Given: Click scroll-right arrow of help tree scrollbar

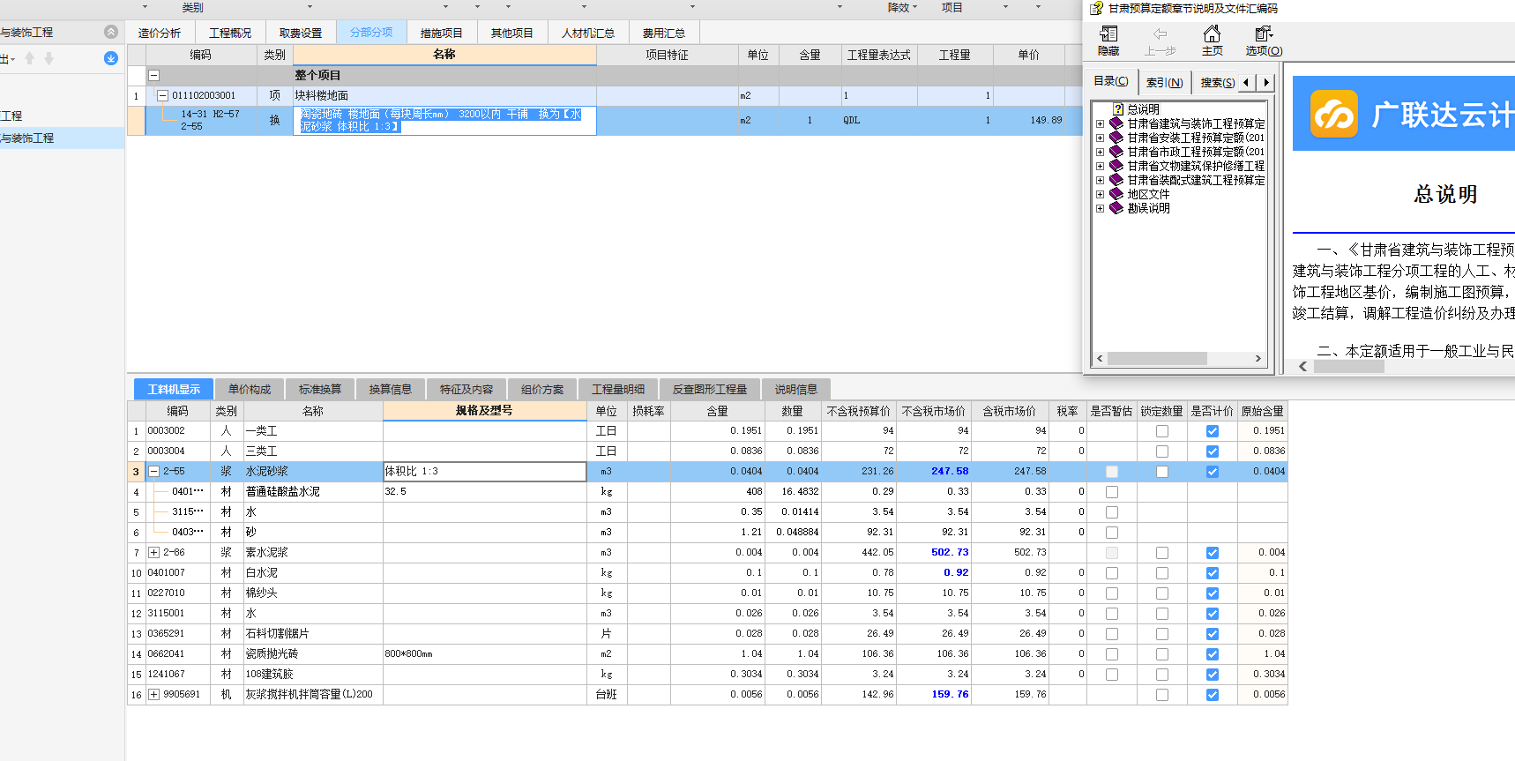Looking at the screenshot, I should click(1258, 359).
